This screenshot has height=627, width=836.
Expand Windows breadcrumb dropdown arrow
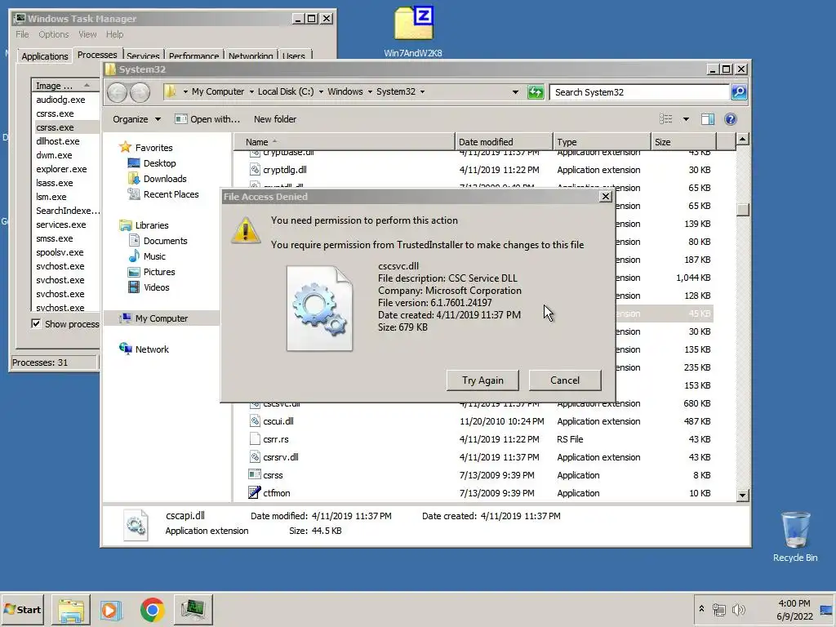tap(370, 91)
